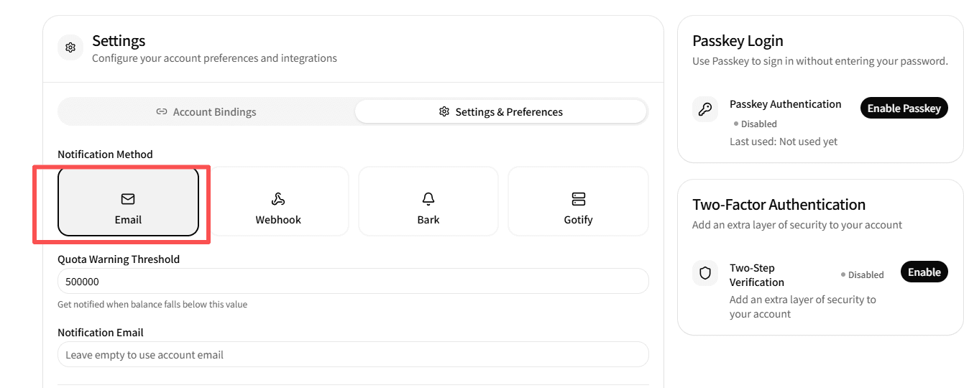This screenshot has width=964, height=388.
Task: Click the key icon beside Passkey Authentication
Action: click(705, 109)
